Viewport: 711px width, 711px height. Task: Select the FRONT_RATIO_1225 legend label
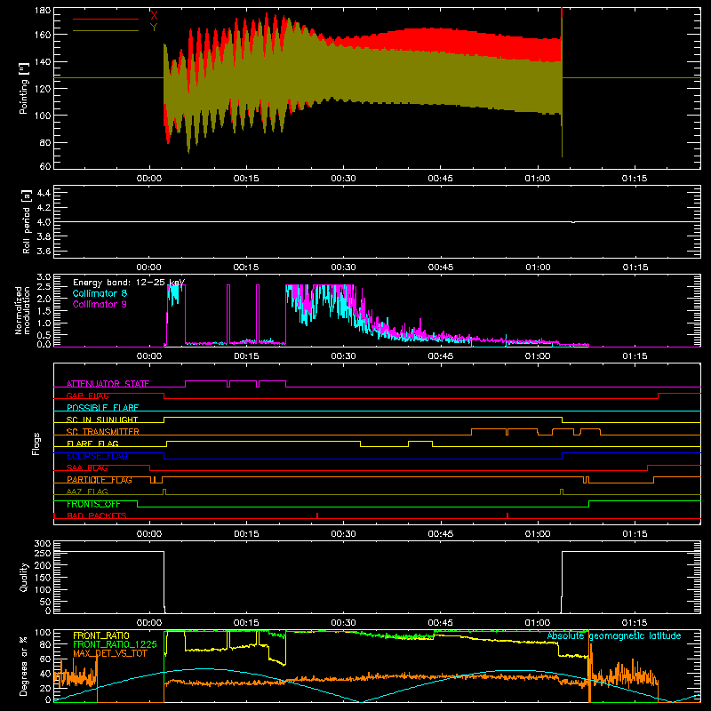(x=115, y=644)
